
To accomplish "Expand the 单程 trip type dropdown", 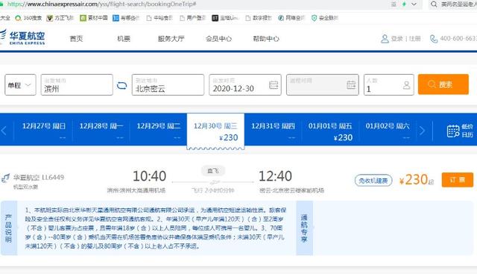I will point(20,84).
